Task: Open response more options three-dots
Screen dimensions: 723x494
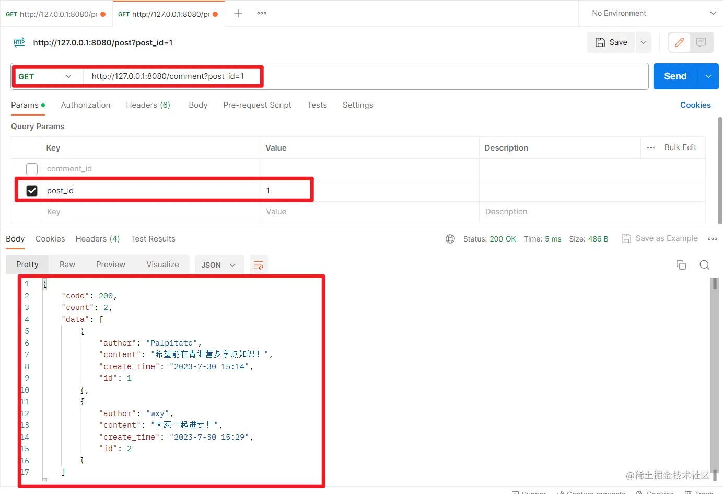Action: click(713, 239)
